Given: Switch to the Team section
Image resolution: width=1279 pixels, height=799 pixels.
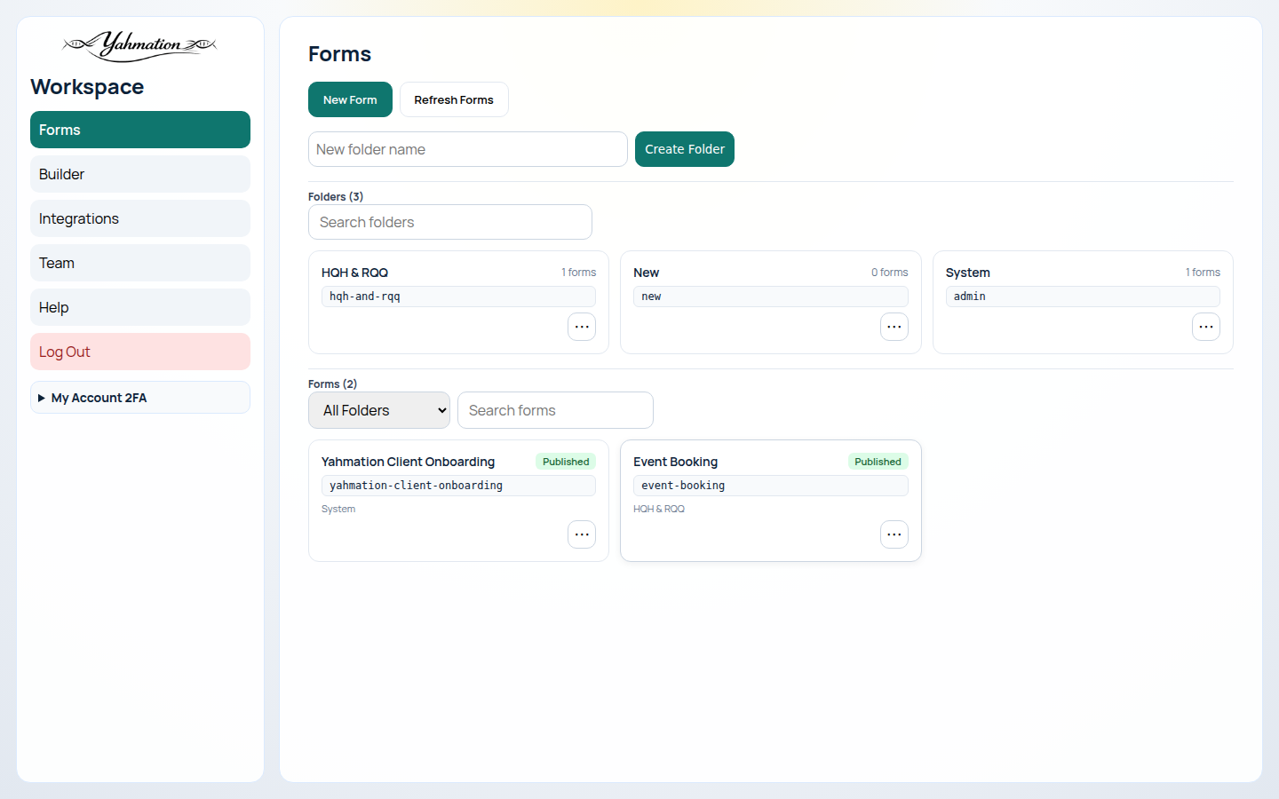Looking at the screenshot, I should coord(139,263).
